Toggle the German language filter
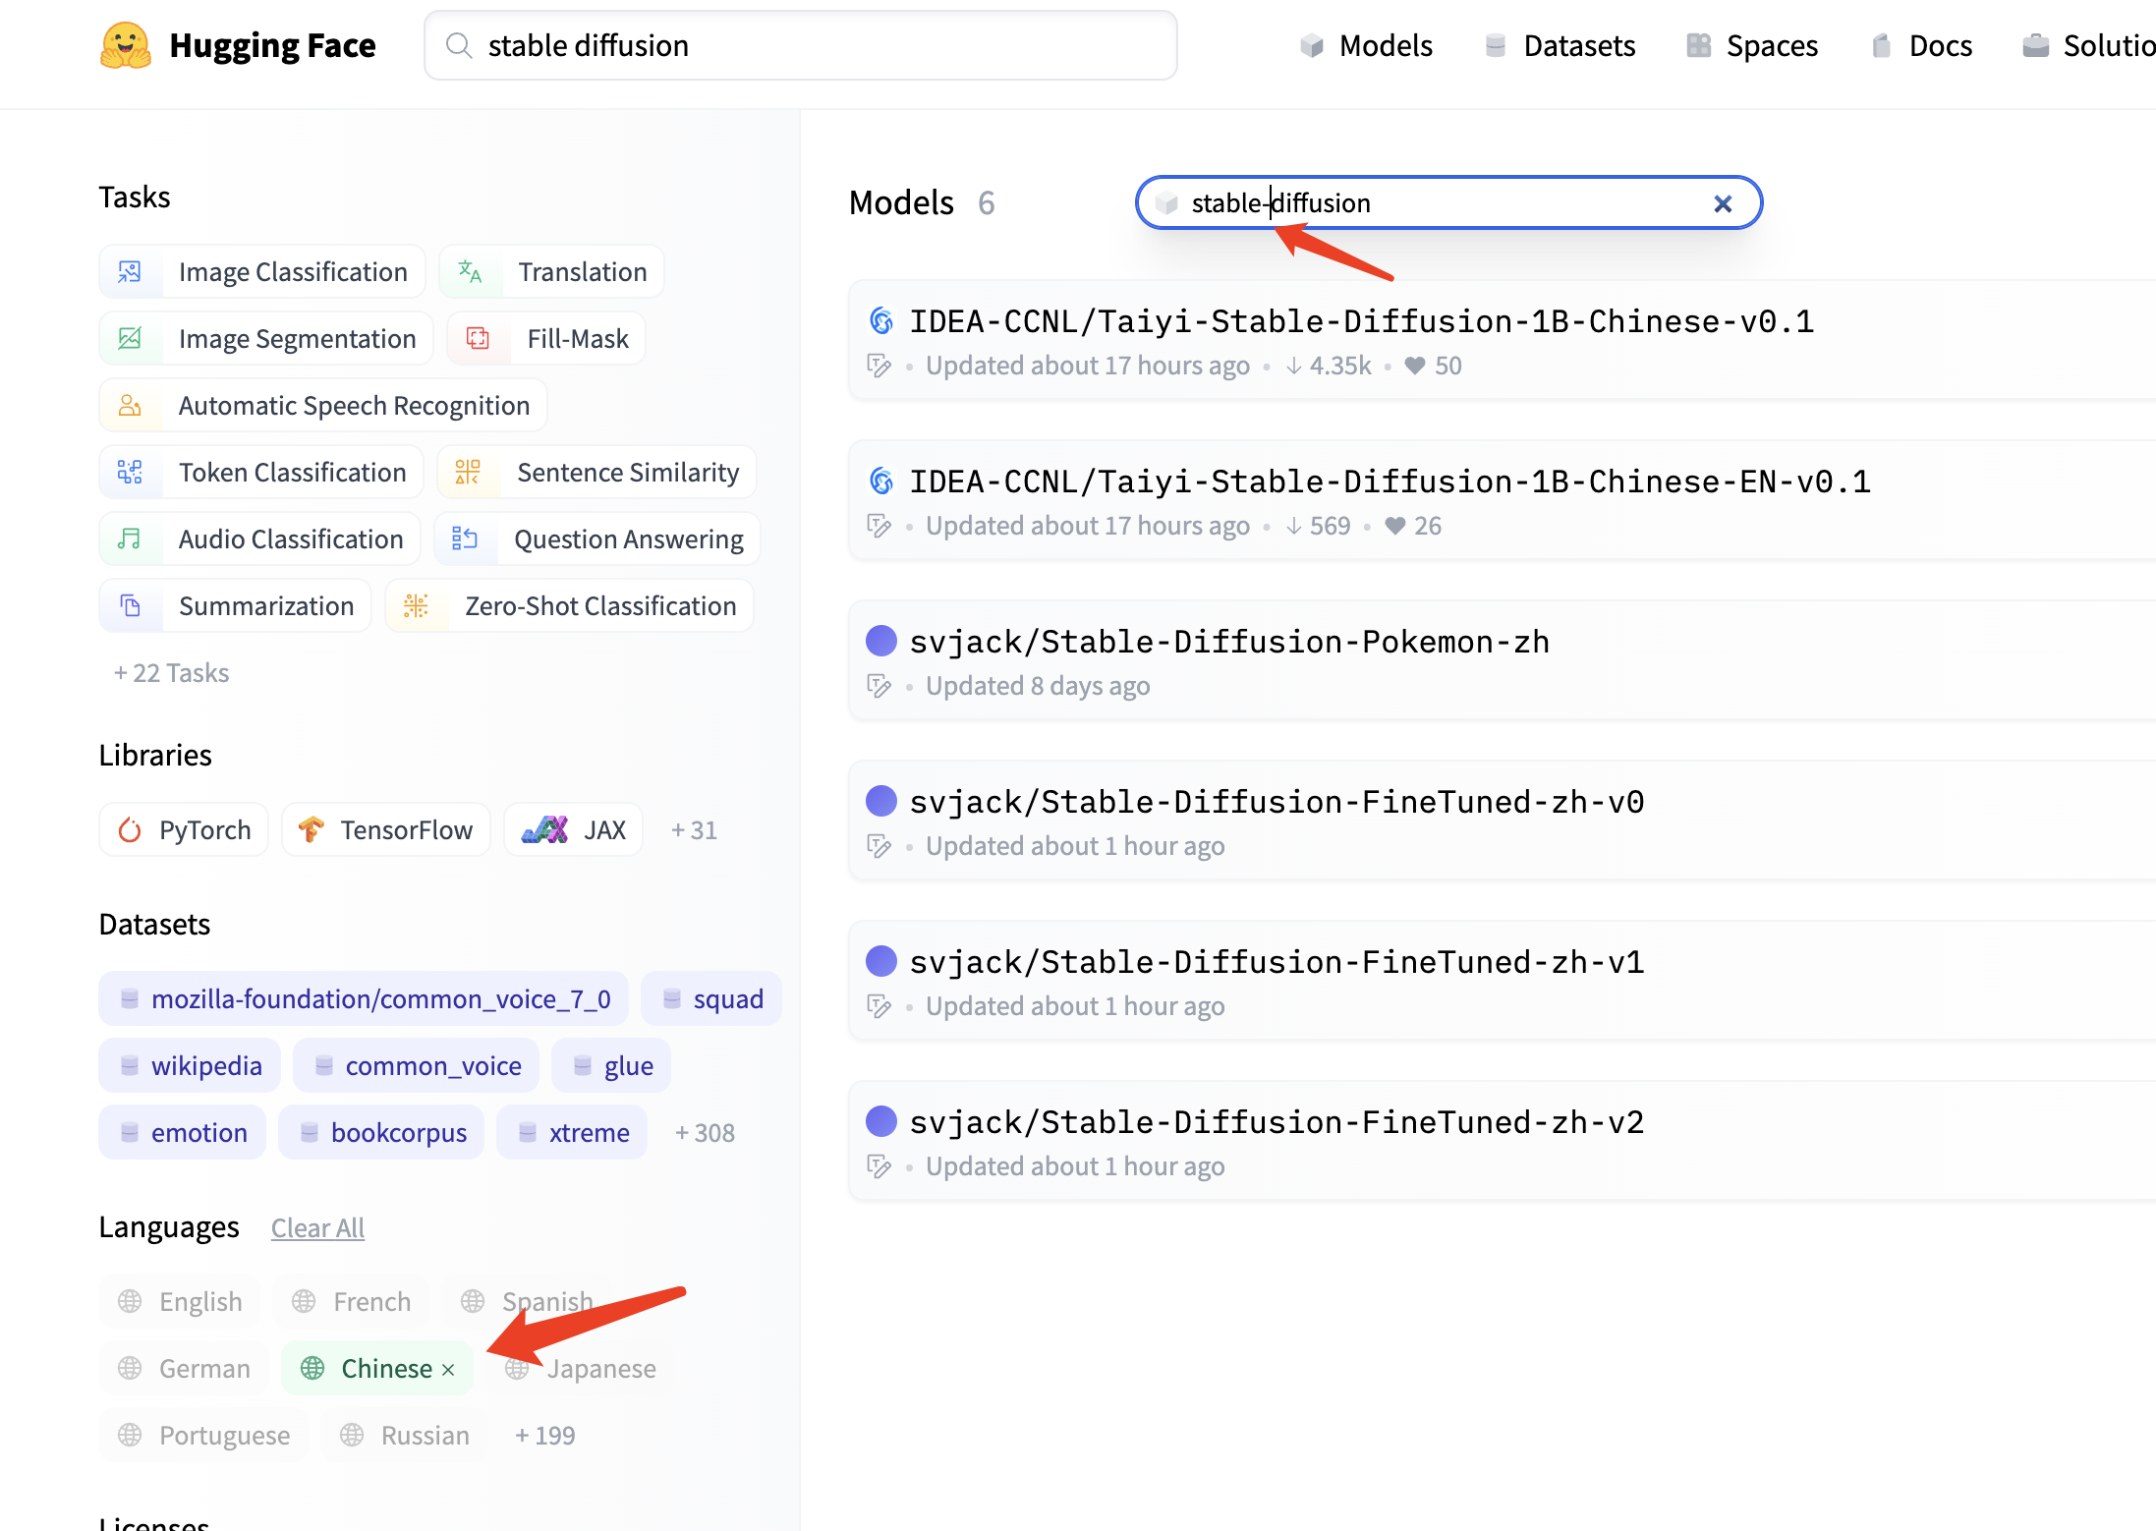This screenshot has height=1531, width=2156. pos(184,1368)
